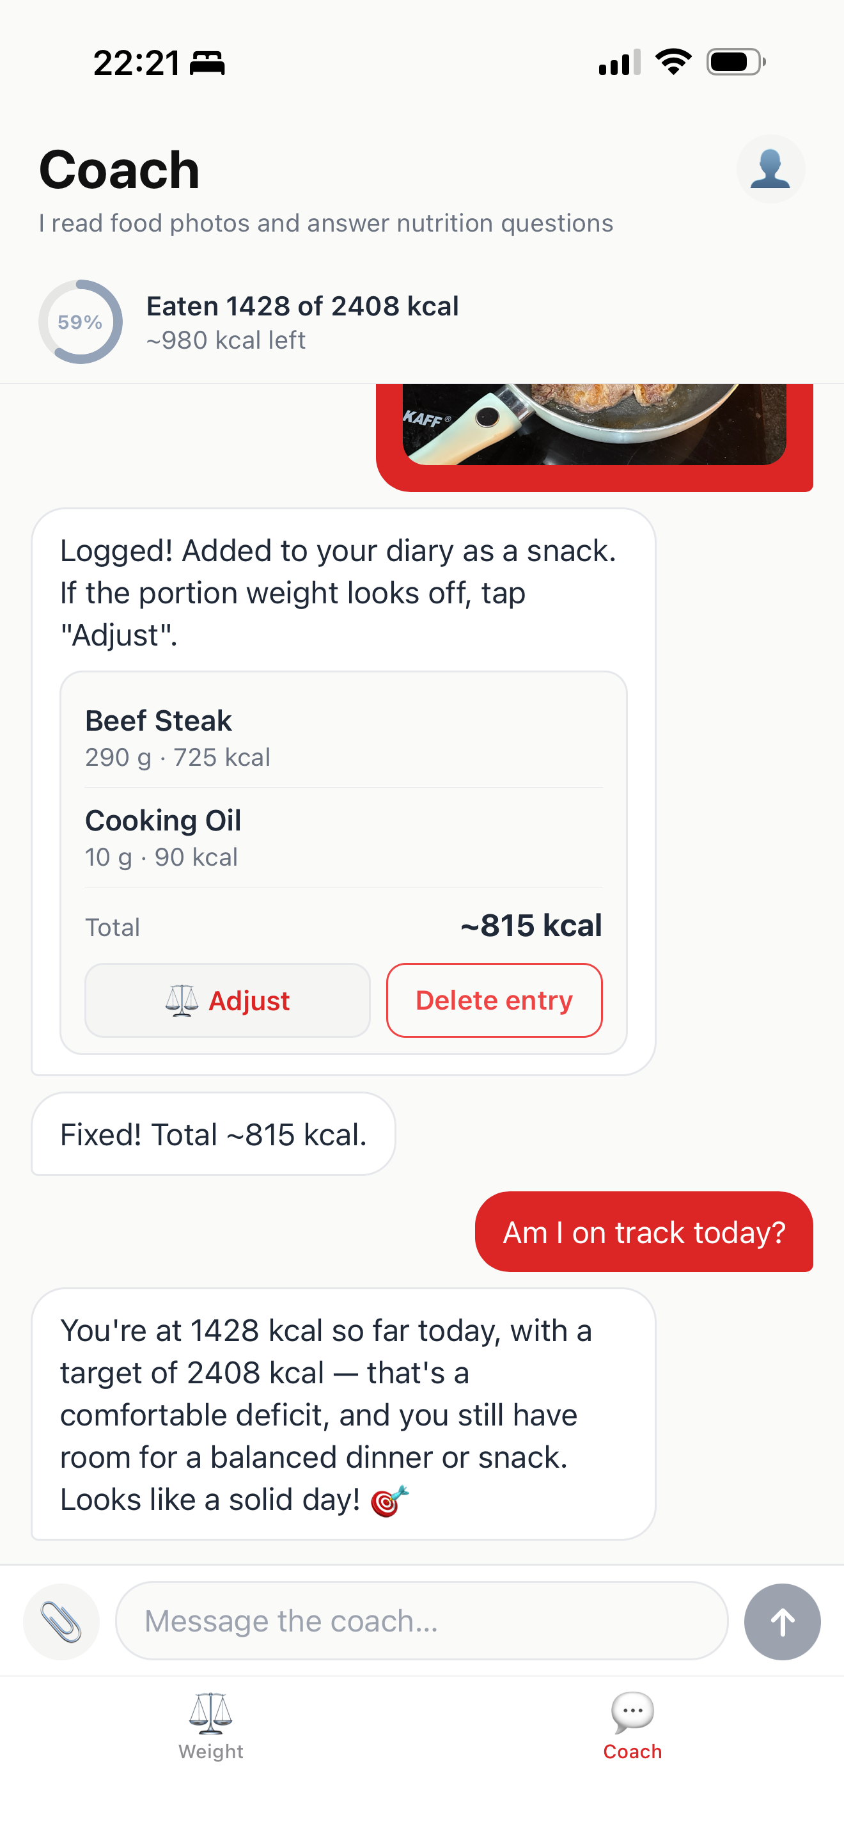Tap the battery indicator in status bar
Viewport: 844px width, 1835px height.
click(x=736, y=62)
